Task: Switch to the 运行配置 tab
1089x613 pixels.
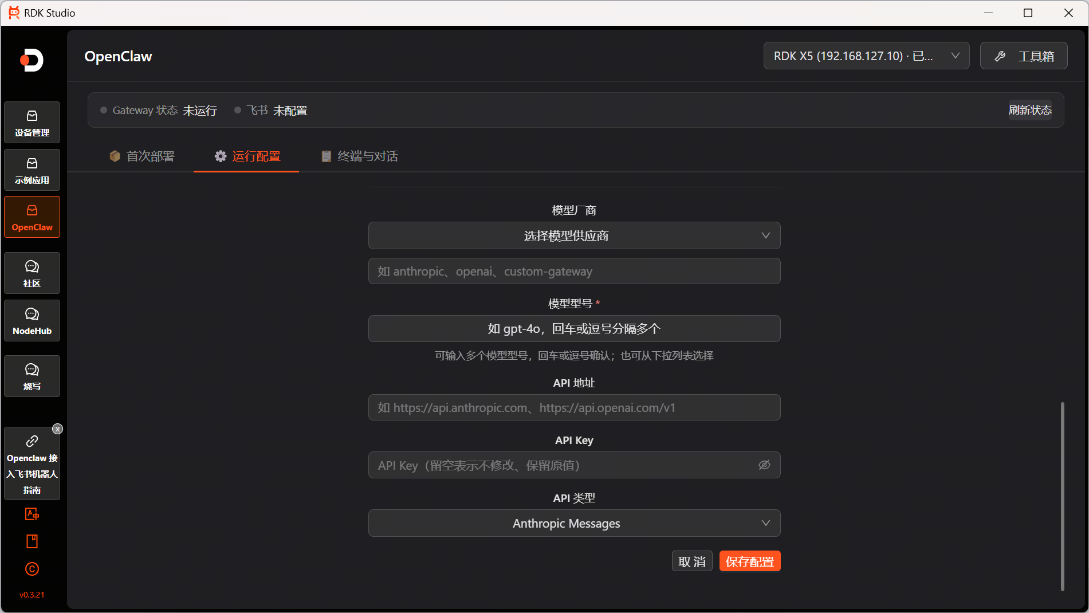Action: point(247,156)
